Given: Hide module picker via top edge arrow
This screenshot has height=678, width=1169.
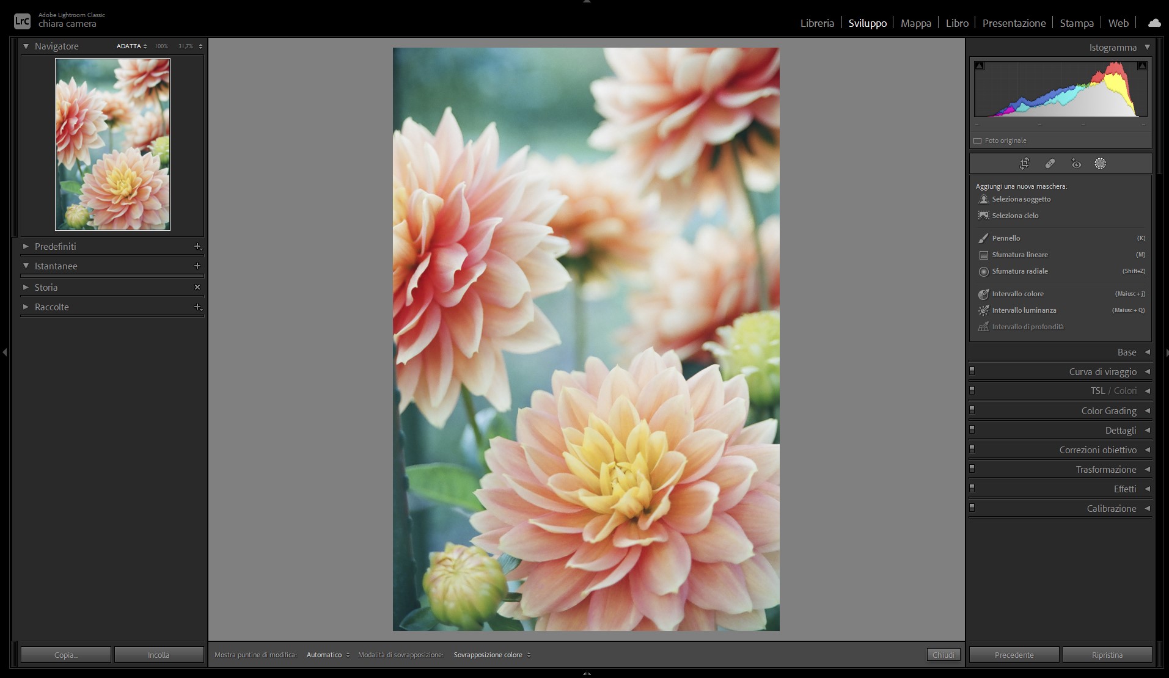Looking at the screenshot, I should tap(587, 2).
